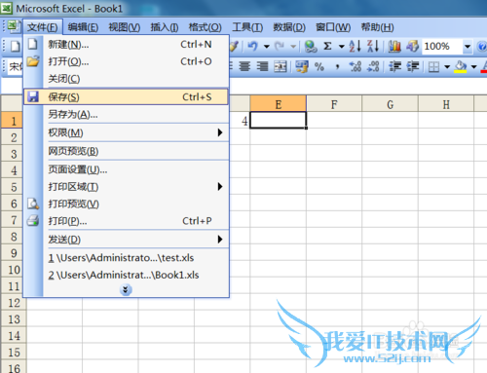Open the 插入(I) menu
Viewport: 487px width, 373px height.
click(165, 27)
